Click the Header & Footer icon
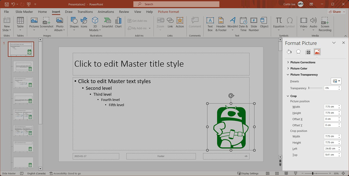The width and height of the screenshot is (349, 176). point(221,23)
